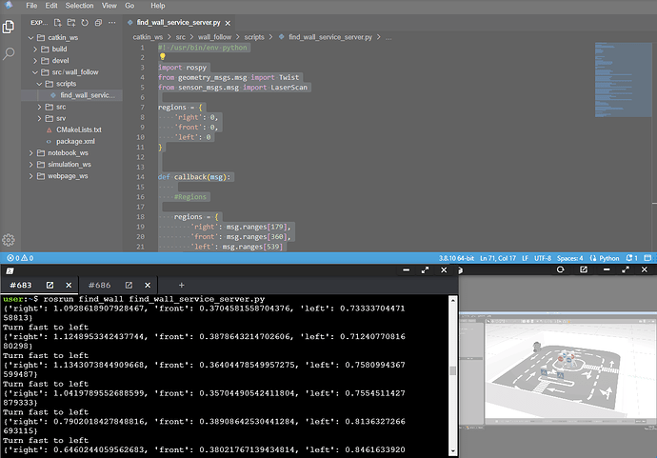Click the New File icon in Explorer

tap(58, 21)
